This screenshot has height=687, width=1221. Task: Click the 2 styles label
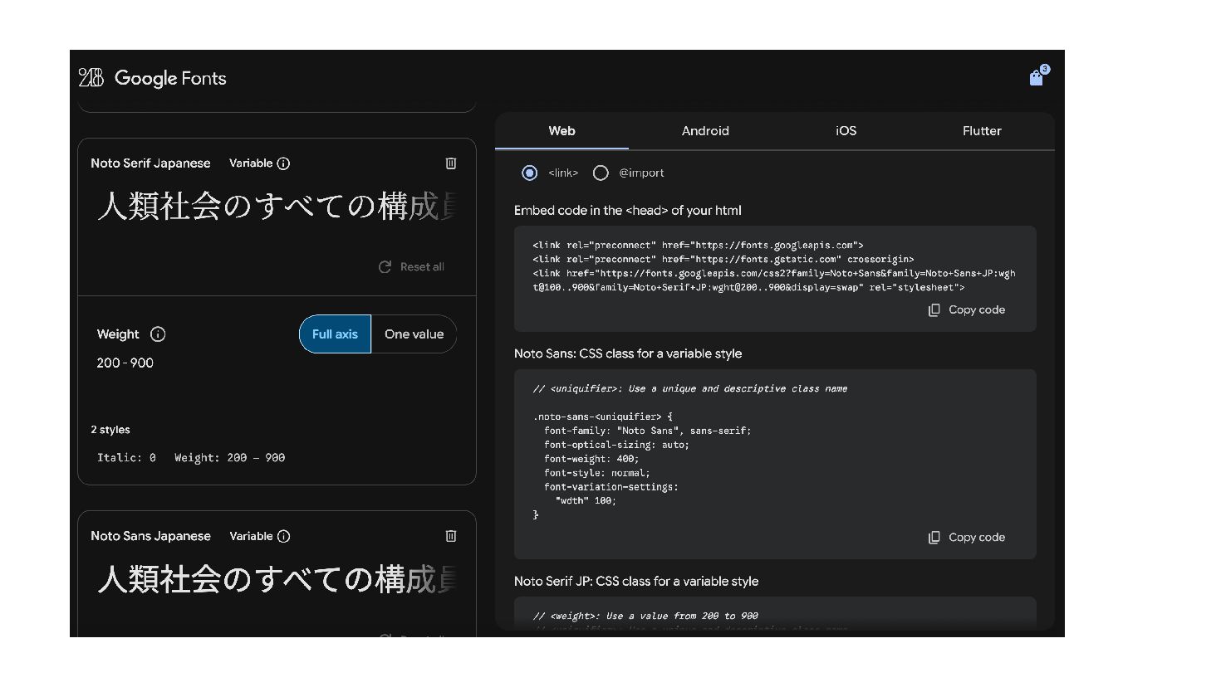110,430
